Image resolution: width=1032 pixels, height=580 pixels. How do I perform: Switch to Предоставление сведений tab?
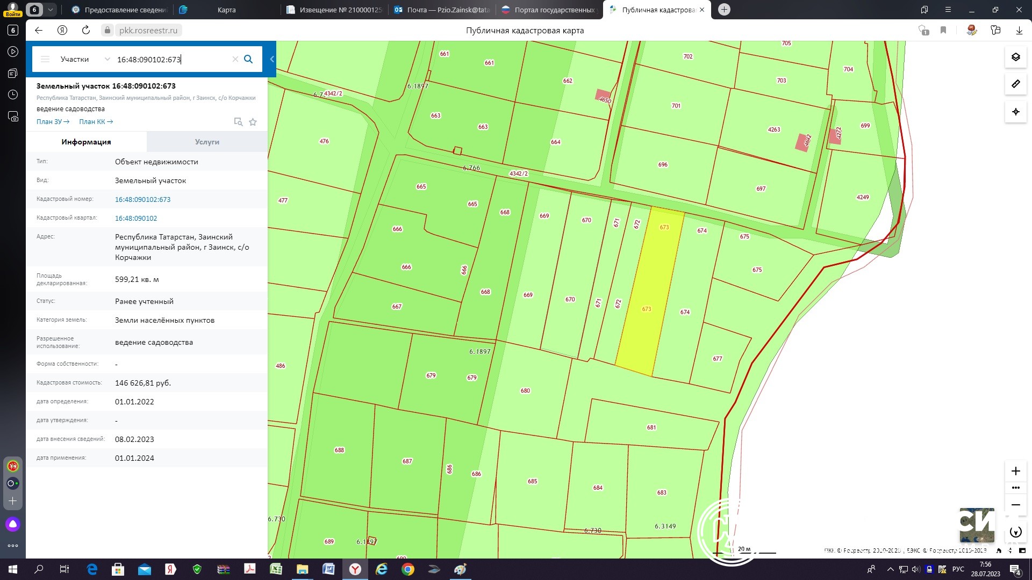coord(119,10)
